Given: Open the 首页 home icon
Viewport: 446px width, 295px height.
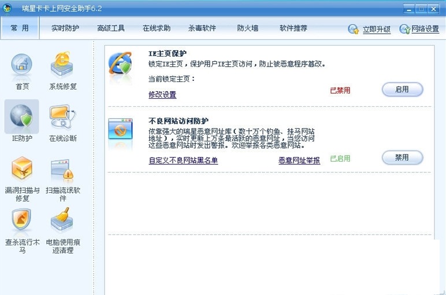Looking at the screenshot, I should (22, 65).
